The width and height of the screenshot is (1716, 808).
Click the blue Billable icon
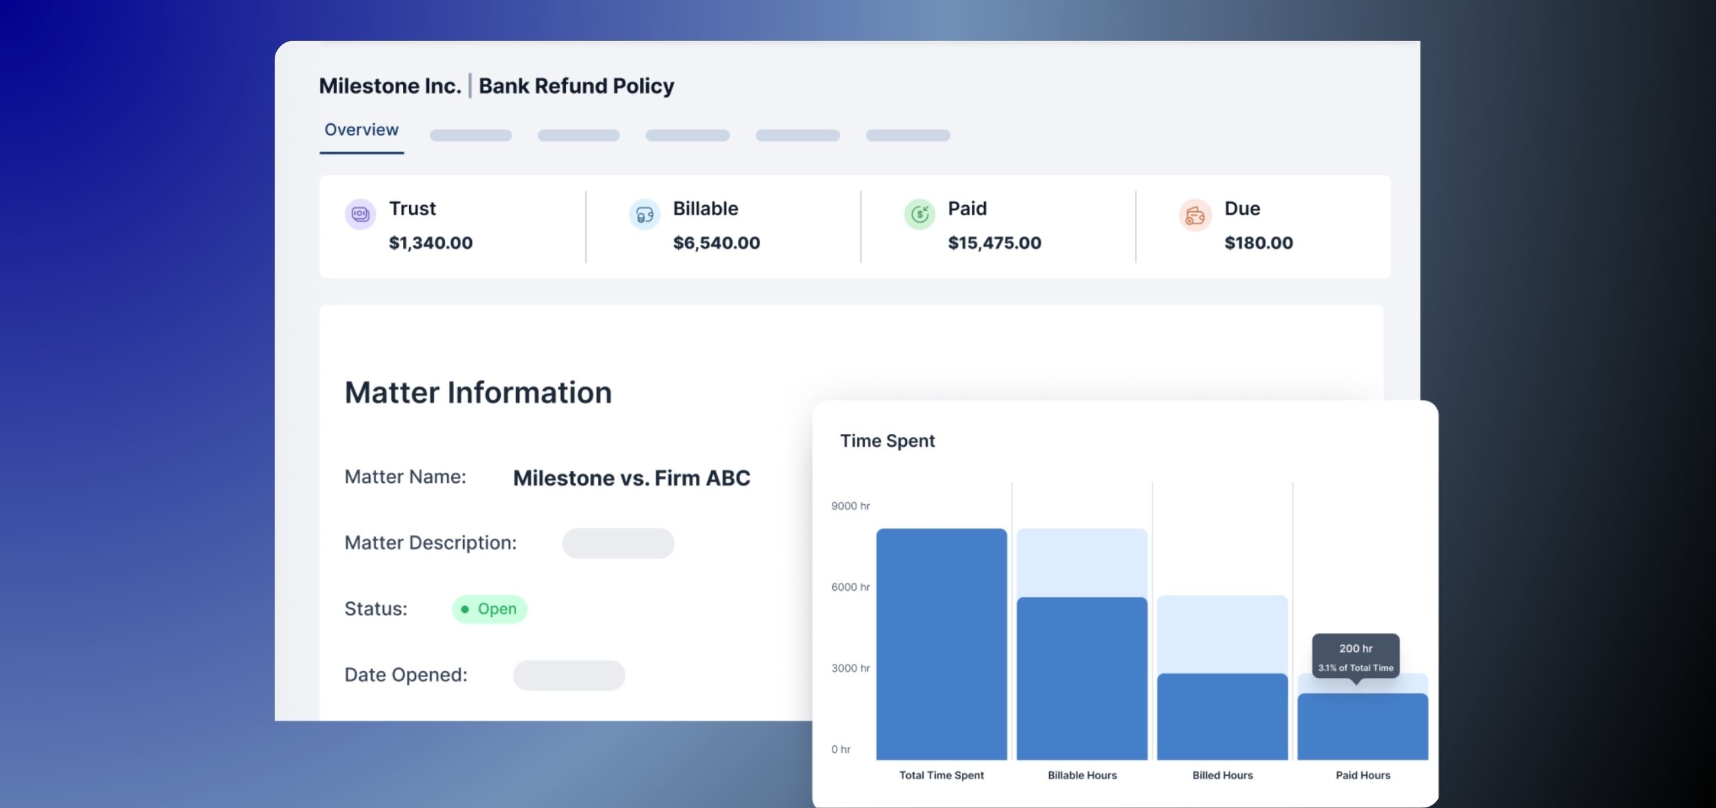pyautogui.click(x=644, y=215)
